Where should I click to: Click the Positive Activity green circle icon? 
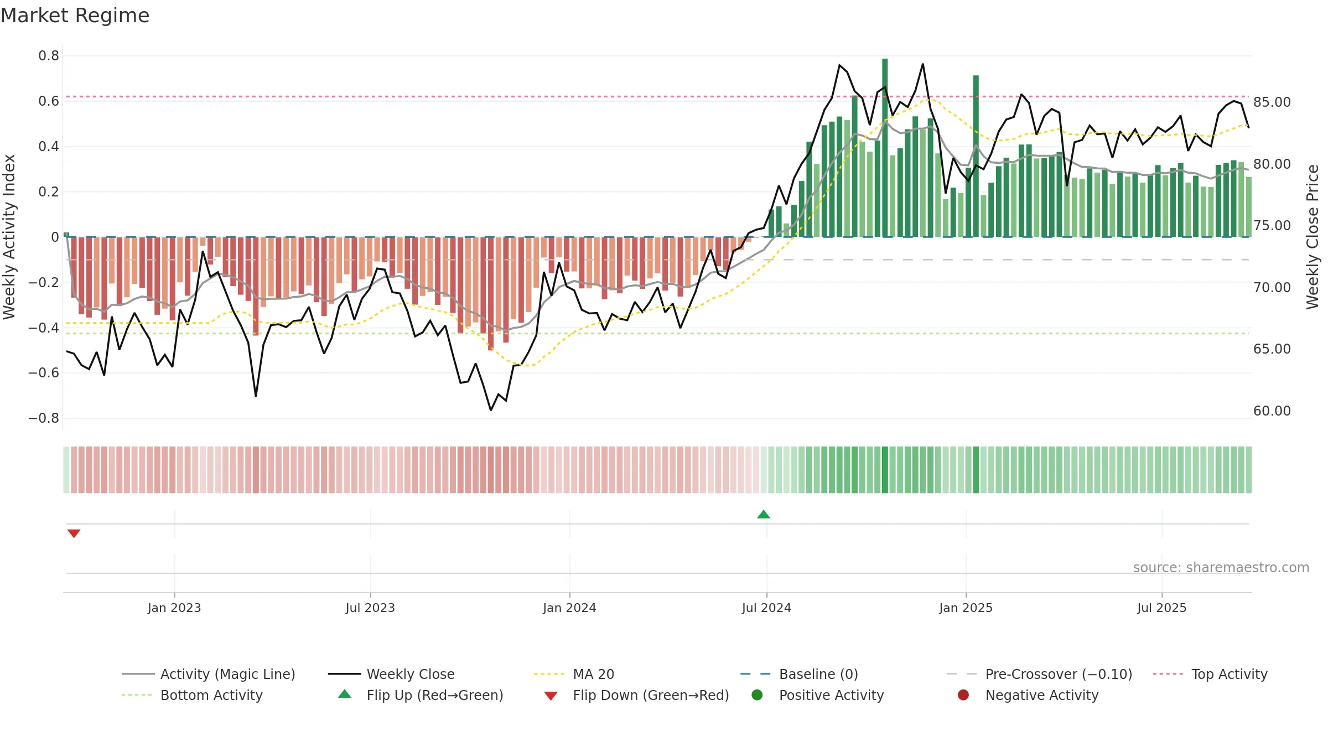click(x=758, y=695)
